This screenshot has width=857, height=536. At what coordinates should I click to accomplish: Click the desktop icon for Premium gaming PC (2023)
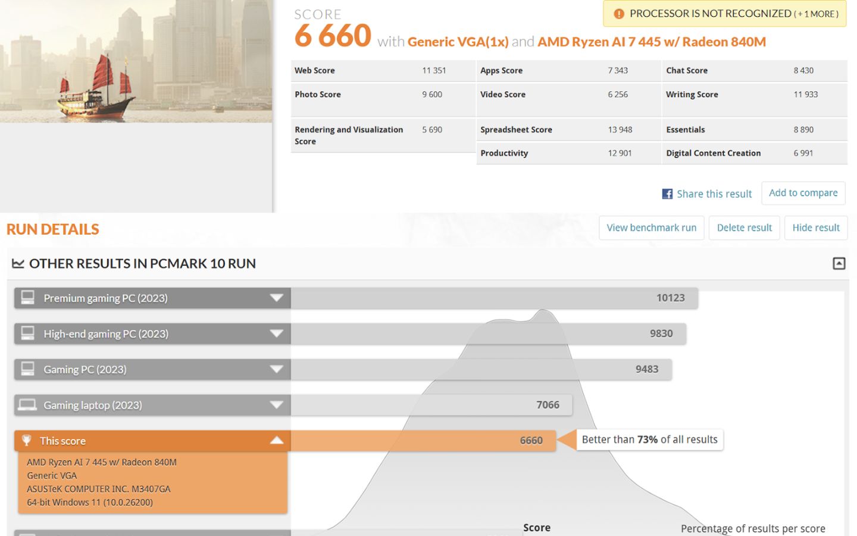coord(27,297)
